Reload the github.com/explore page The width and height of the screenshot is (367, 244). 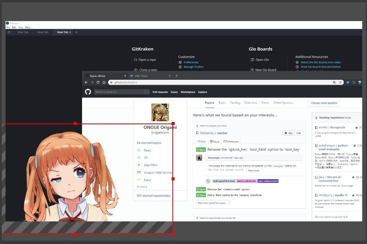98,83
